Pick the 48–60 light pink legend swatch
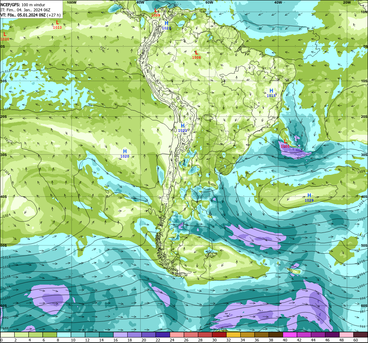The image size is (368, 343). (347, 335)
